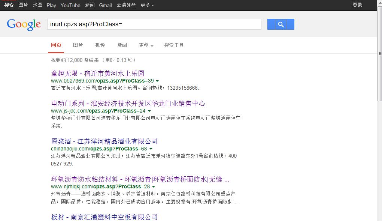Viewport: 382px width, 221px height.
Task: Click snippet text with hotline 13235158666
Action: pos(125,88)
